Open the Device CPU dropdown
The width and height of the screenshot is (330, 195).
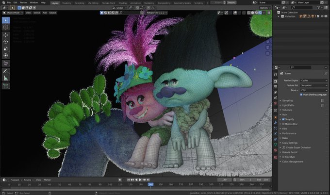point(314,90)
